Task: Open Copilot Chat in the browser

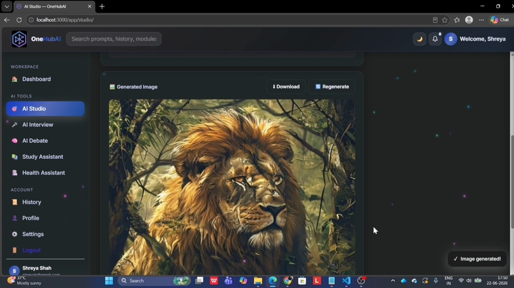Action: [499, 20]
